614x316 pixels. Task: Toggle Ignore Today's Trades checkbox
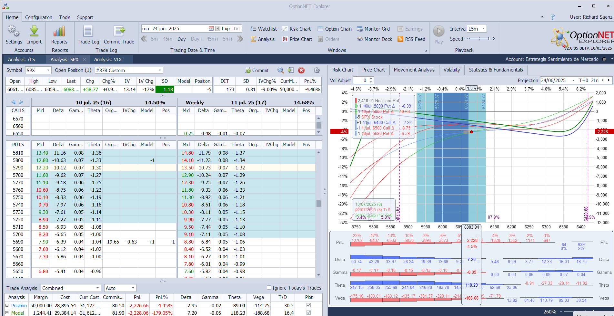point(269,288)
